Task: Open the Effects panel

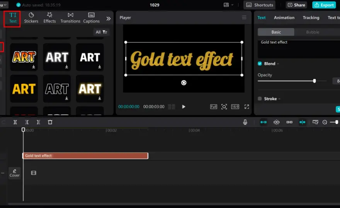Action: pyautogui.click(x=49, y=18)
